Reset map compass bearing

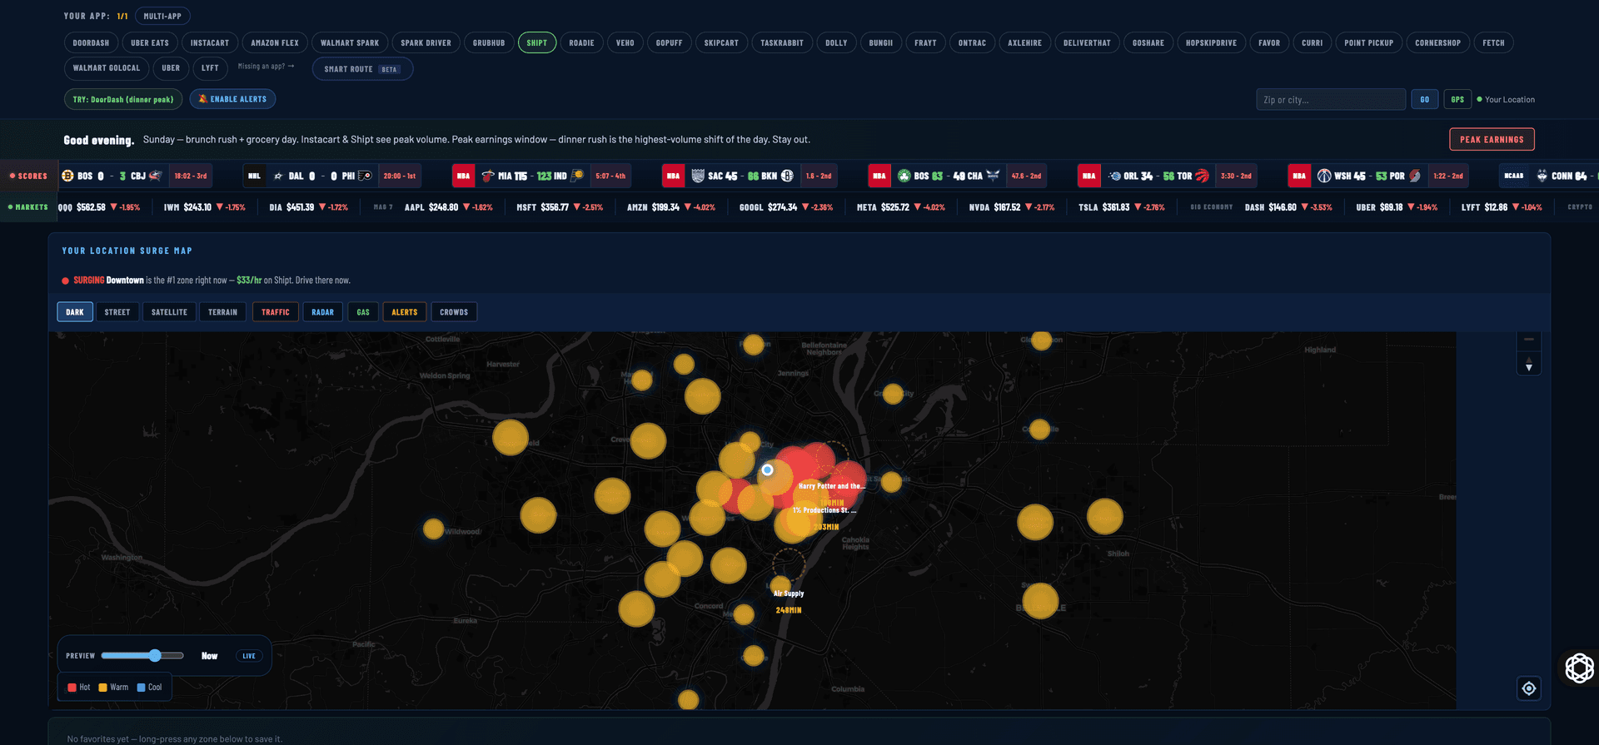tap(1528, 364)
